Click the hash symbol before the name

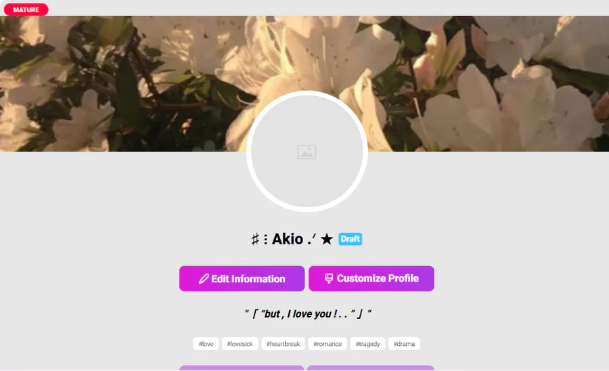click(255, 239)
